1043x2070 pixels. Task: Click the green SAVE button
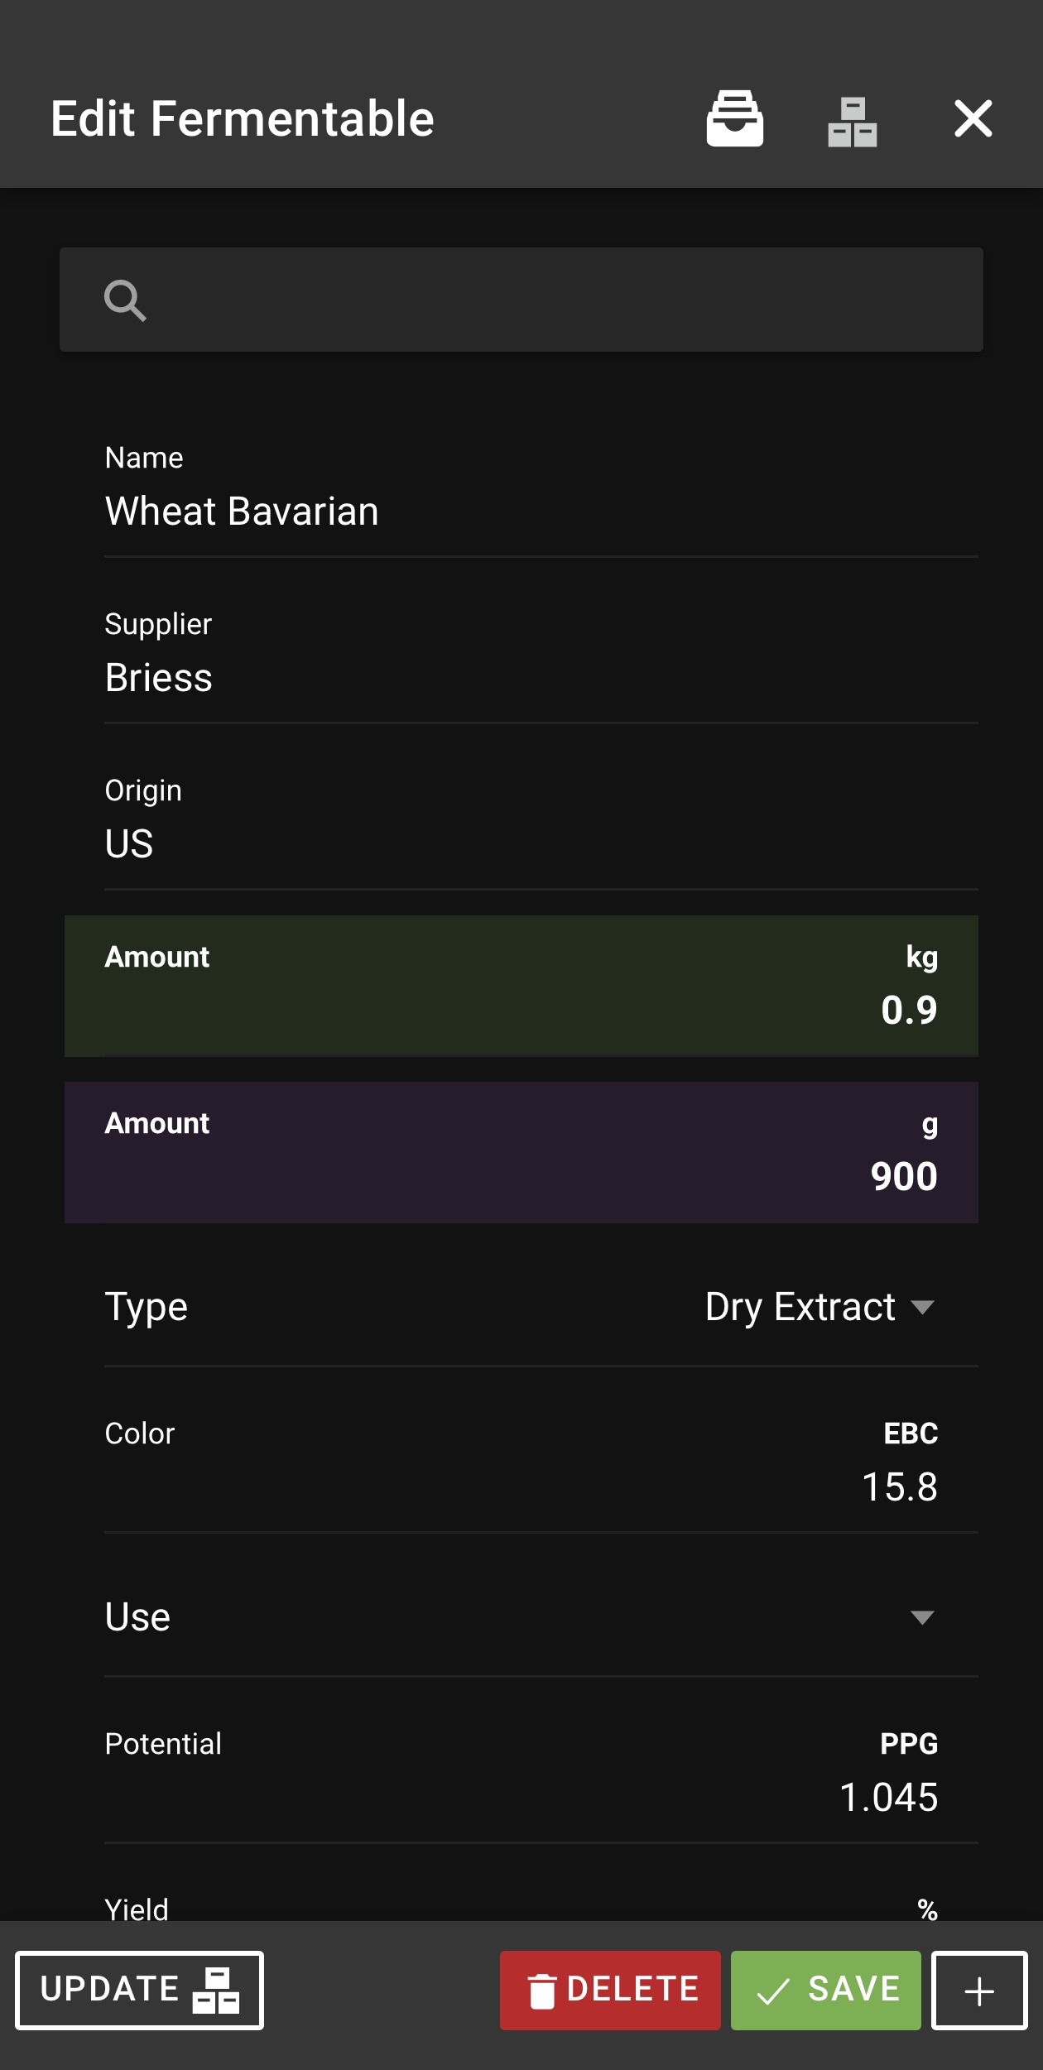click(825, 1991)
